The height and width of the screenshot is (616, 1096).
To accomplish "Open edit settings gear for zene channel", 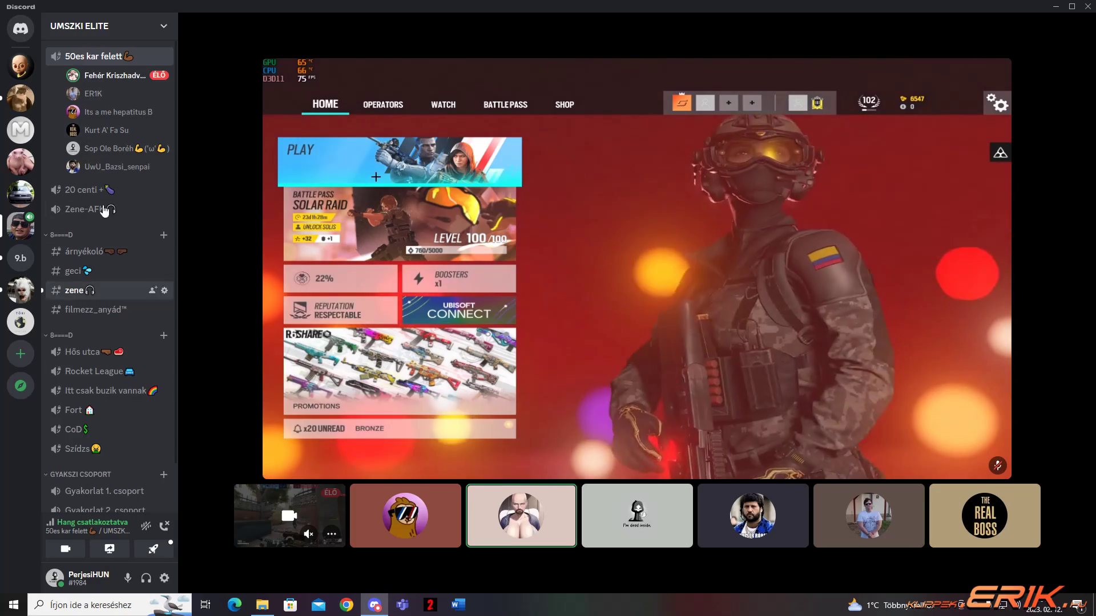I will (x=164, y=290).
